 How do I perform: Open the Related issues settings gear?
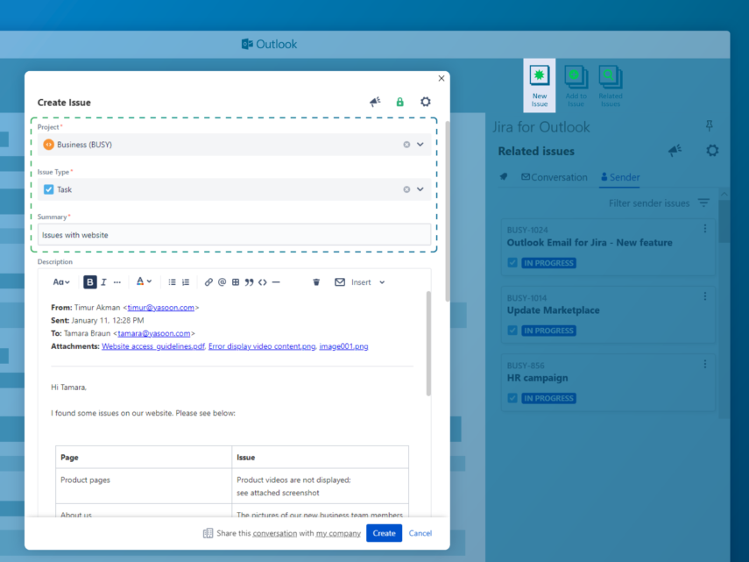[712, 151]
